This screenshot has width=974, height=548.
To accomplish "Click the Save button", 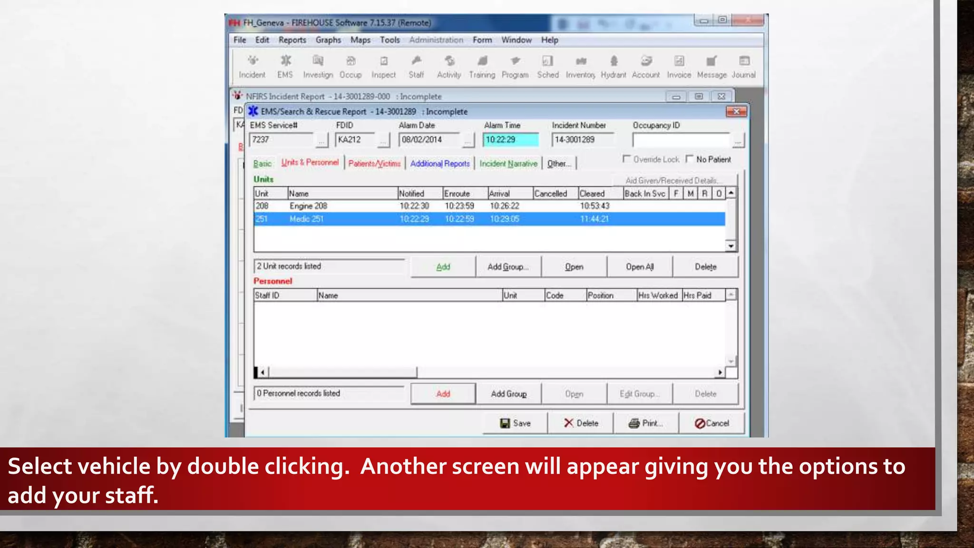I will pos(515,423).
